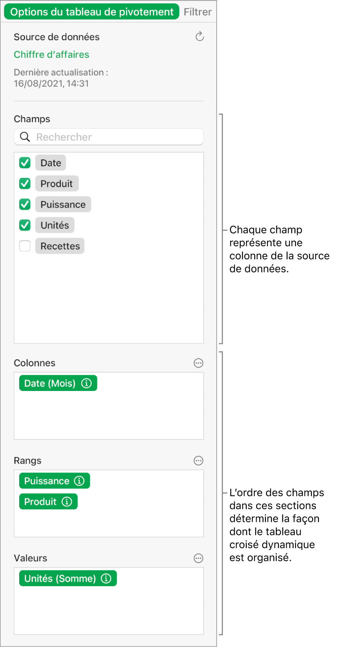Refresh the Chiffre d'affaires data source

coord(199,36)
